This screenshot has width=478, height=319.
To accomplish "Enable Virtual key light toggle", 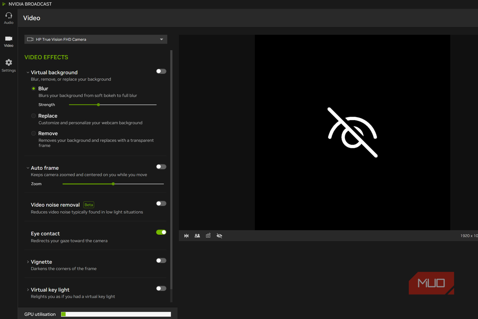I will [x=161, y=288].
